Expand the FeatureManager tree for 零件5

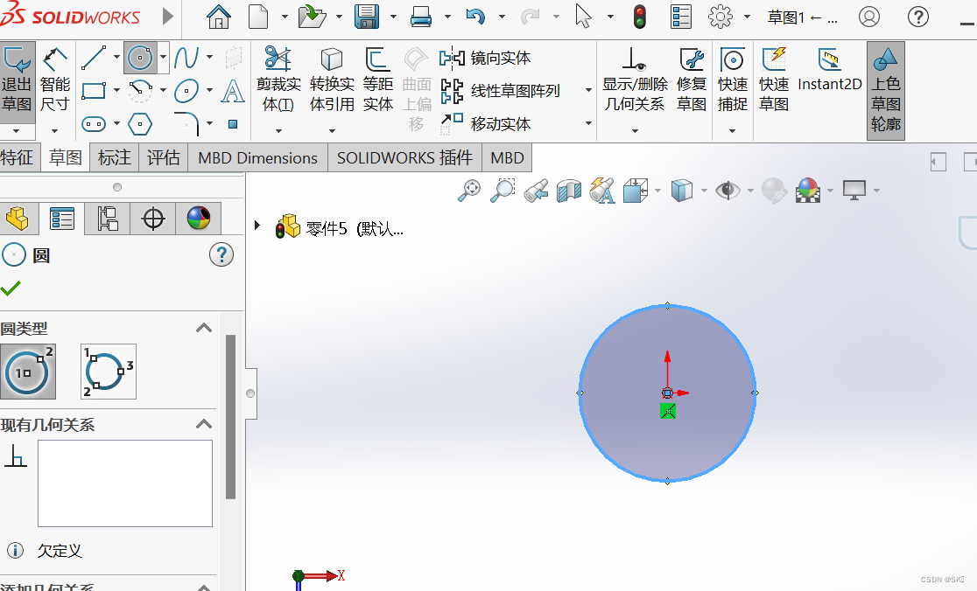(257, 225)
